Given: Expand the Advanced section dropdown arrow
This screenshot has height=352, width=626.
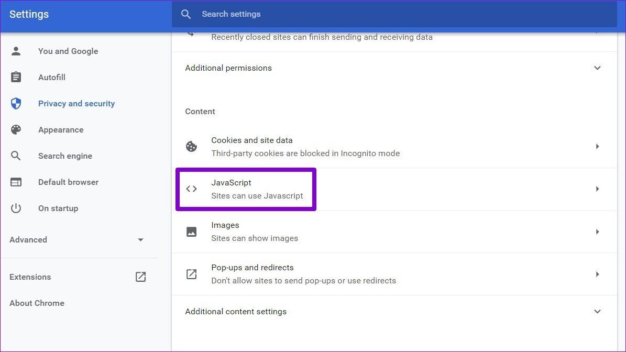Looking at the screenshot, I should [140, 240].
